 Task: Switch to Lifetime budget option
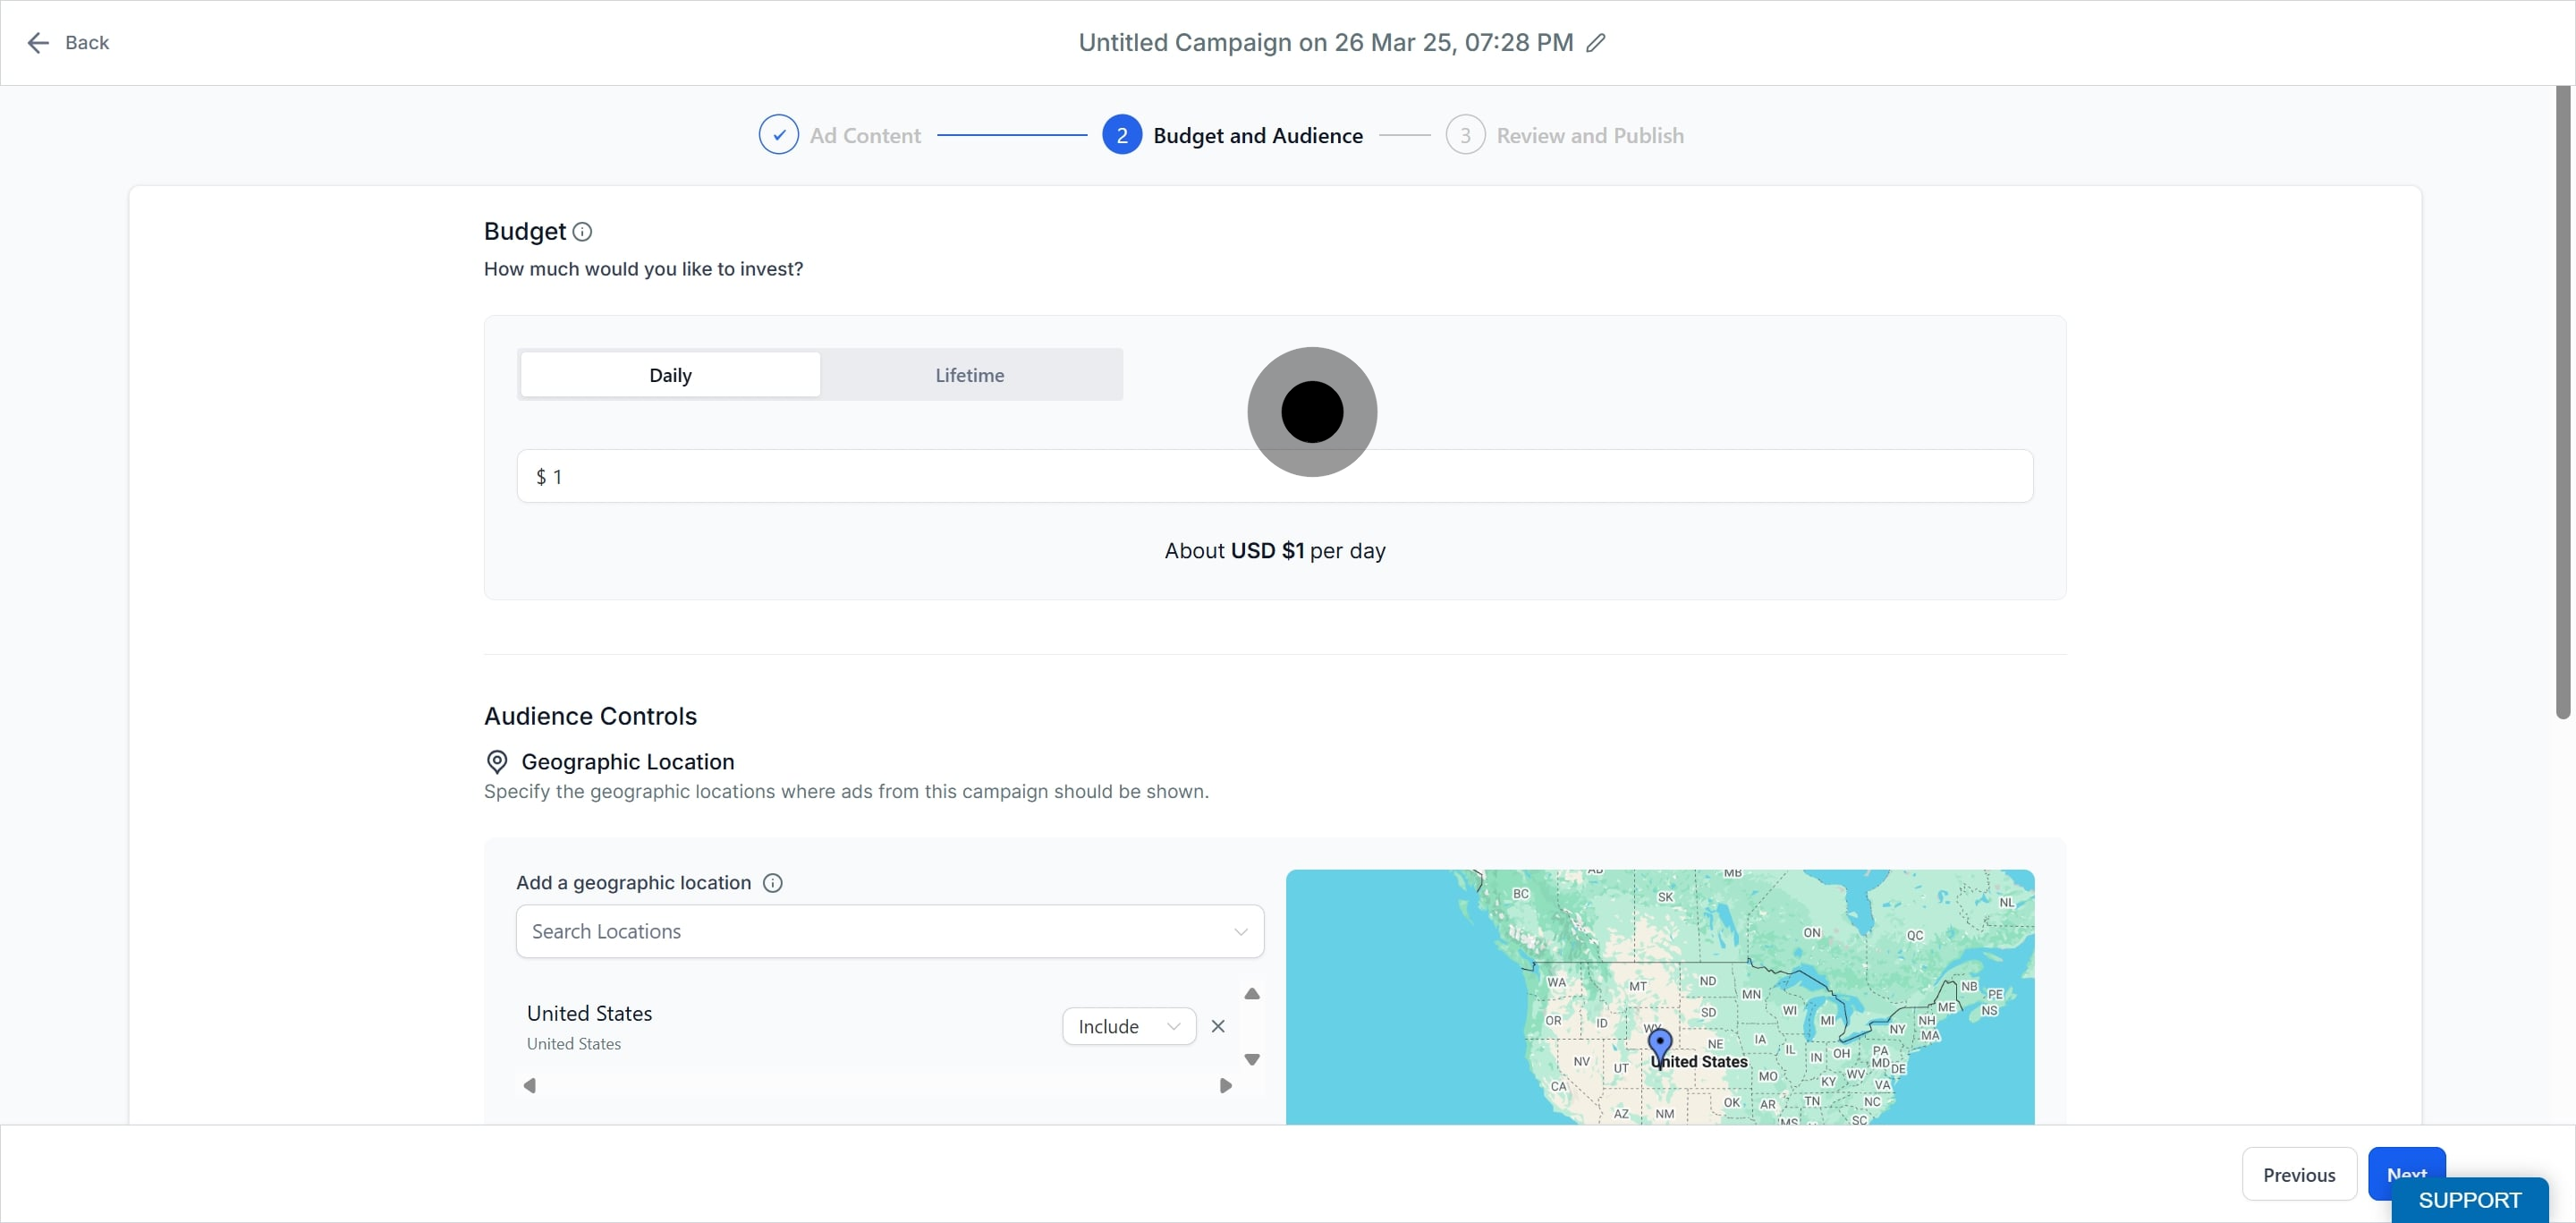point(969,375)
